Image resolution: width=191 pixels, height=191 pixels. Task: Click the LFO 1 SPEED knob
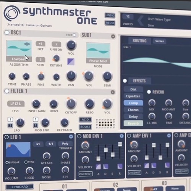(x=29, y=171)
